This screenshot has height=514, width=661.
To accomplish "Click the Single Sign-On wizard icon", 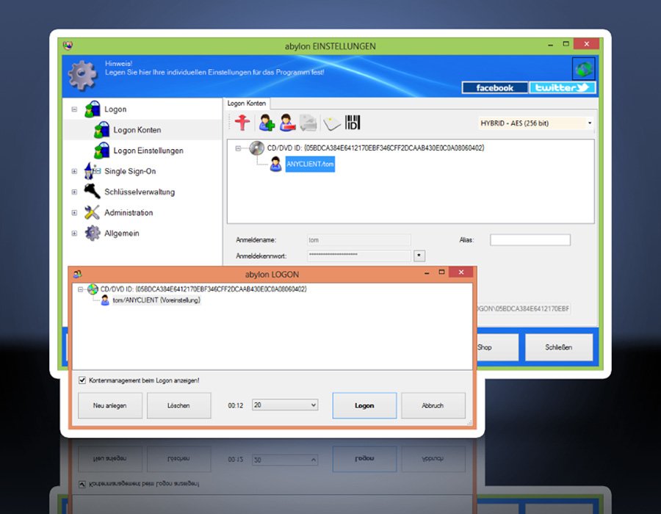I will [x=93, y=171].
